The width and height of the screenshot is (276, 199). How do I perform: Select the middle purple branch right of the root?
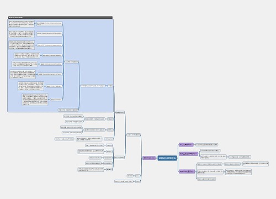point(188,154)
